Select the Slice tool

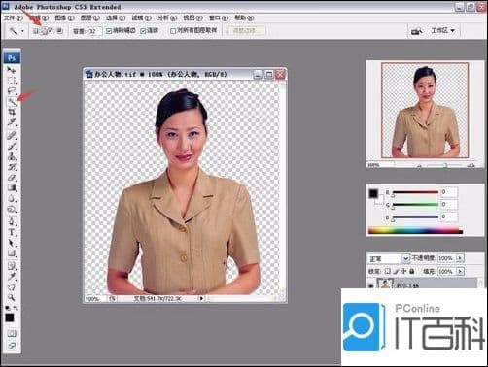(x=12, y=122)
